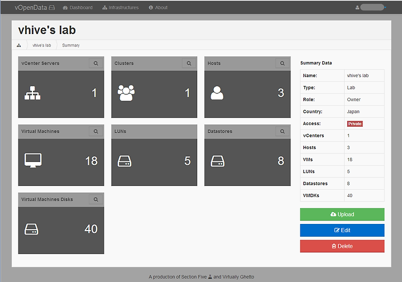402x282 pixels.
Task: Click the Datastores tile count 8
Action: click(x=281, y=161)
